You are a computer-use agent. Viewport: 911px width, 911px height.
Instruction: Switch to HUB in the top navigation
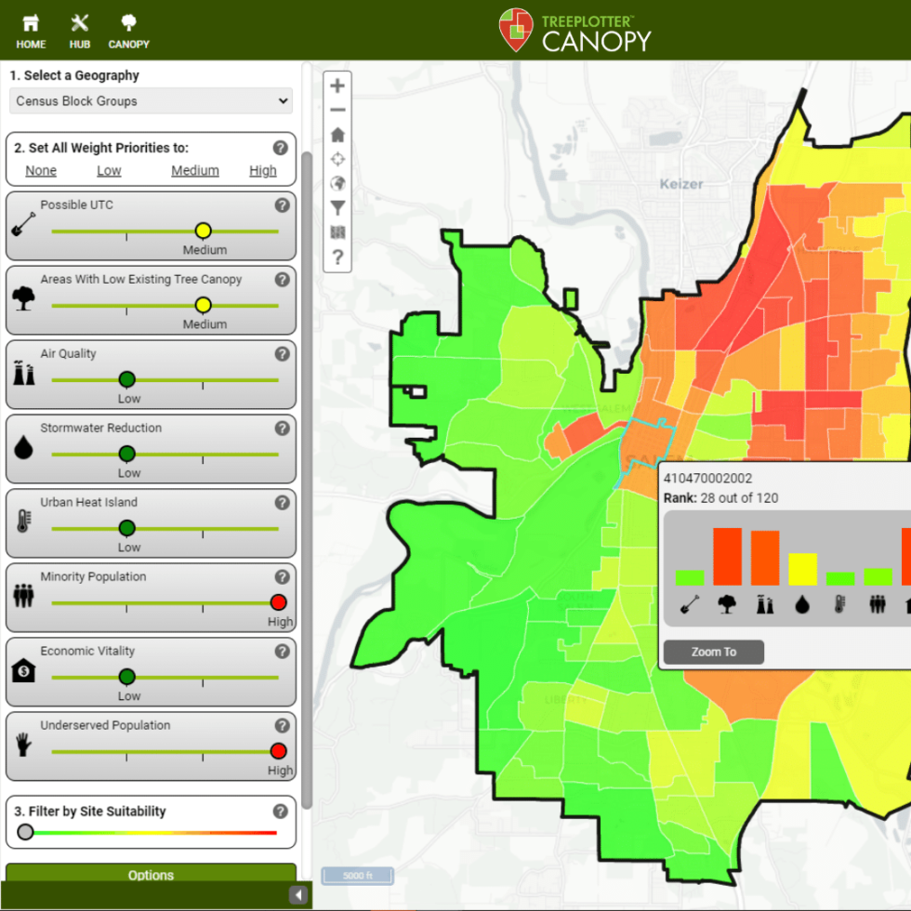79,29
